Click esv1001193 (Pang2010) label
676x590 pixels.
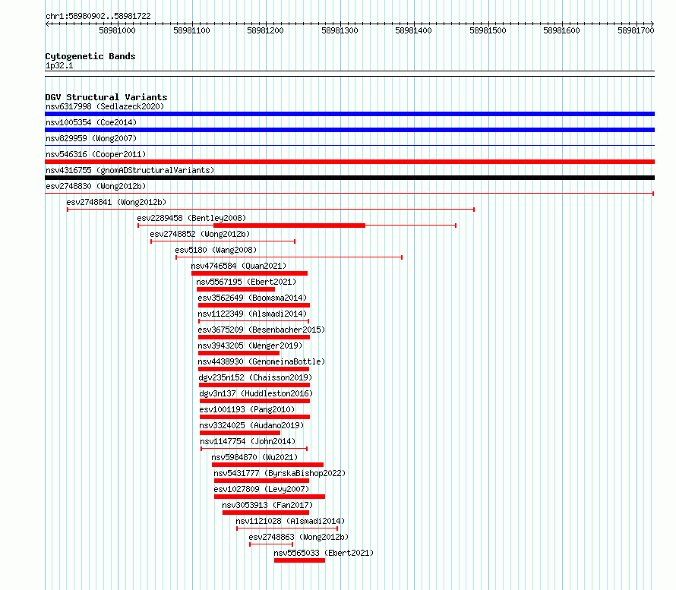coord(247,409)
